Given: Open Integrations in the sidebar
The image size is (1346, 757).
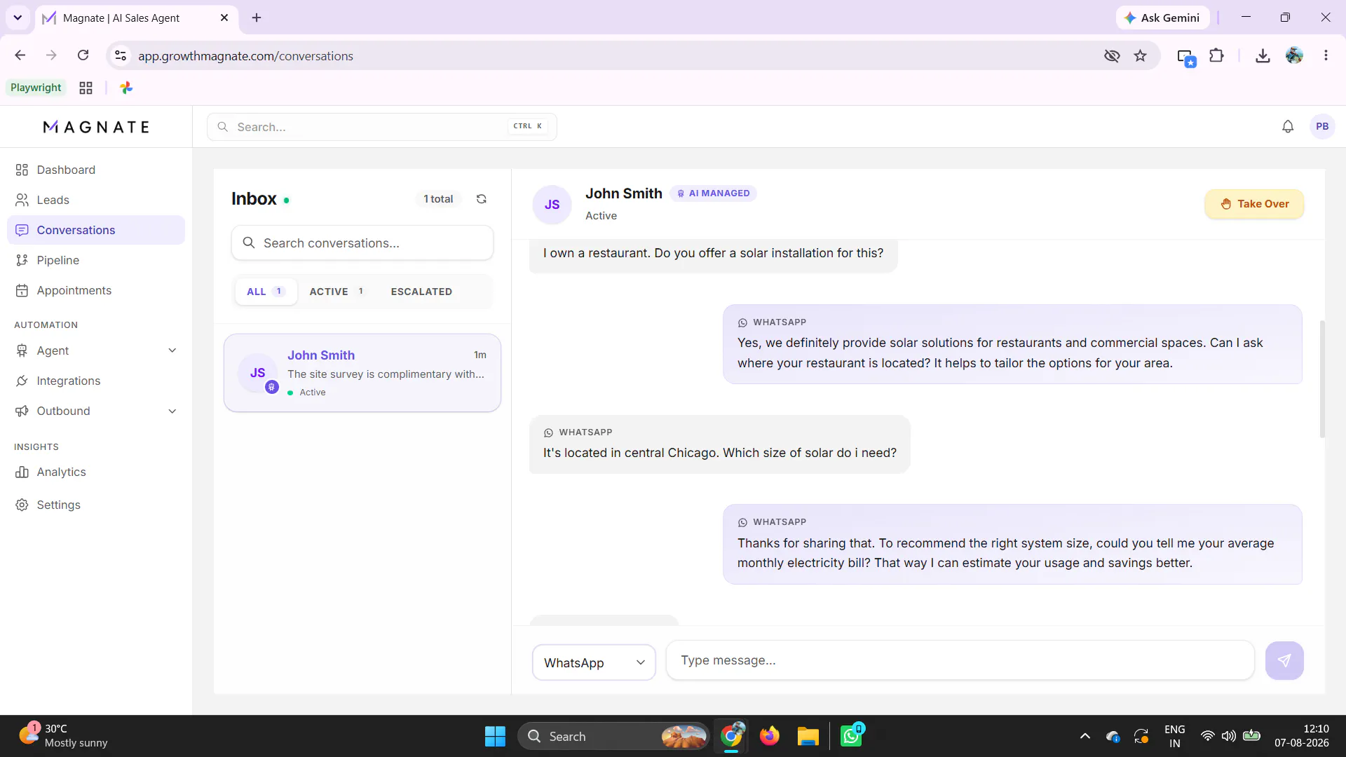Looking at the screenshot, I should 96,381.
